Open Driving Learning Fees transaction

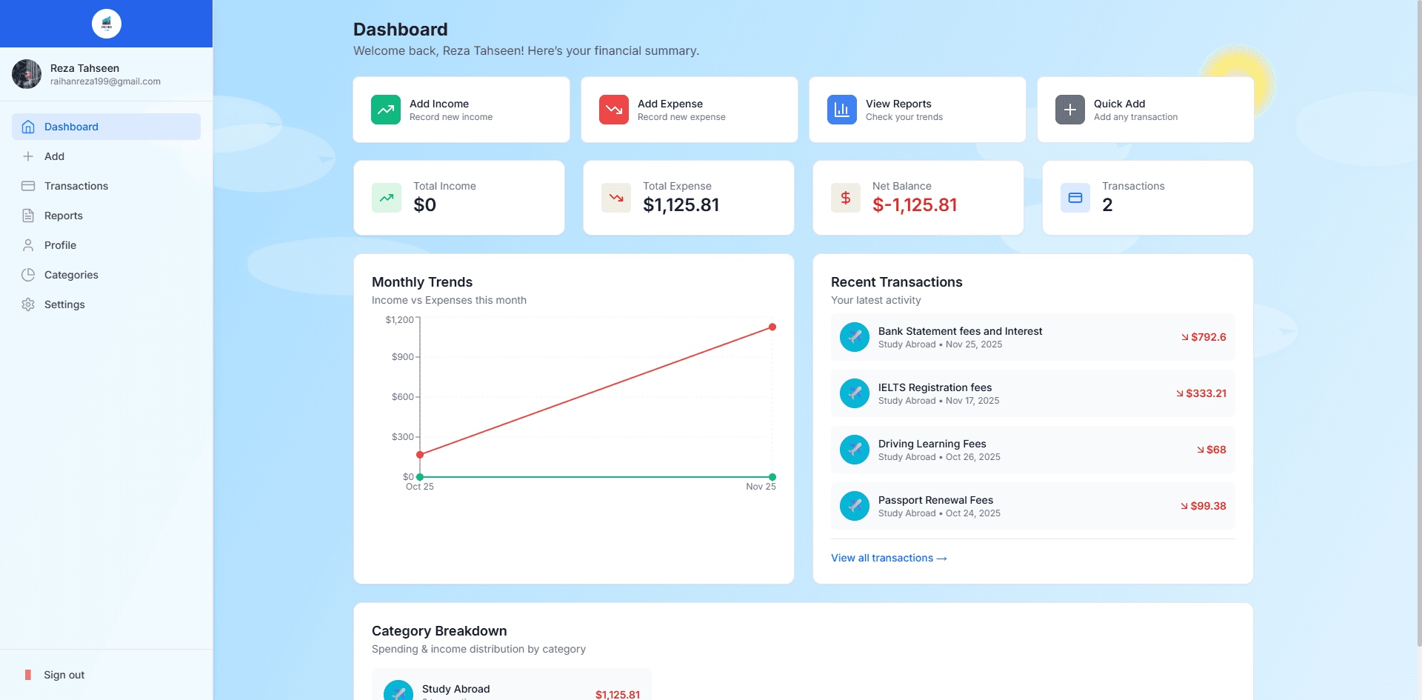click(x=1033, y=450)
